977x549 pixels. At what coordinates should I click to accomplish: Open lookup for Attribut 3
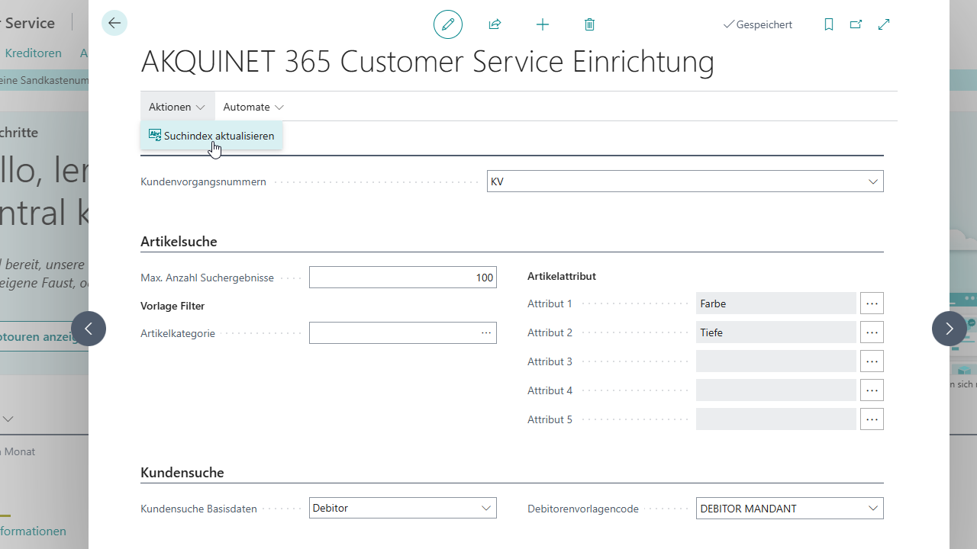(x=872, y=361)
